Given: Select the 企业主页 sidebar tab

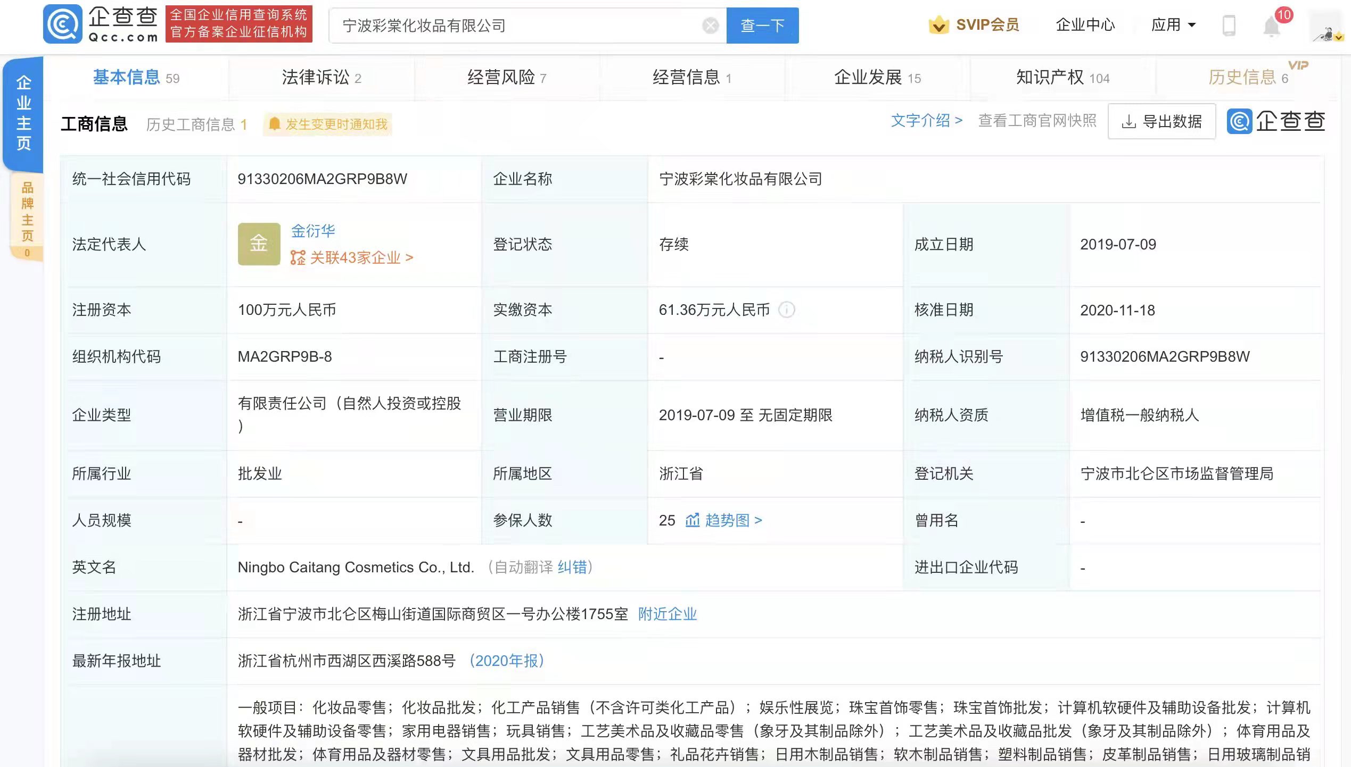Looking at the screenshot, I should coord(23,113).
